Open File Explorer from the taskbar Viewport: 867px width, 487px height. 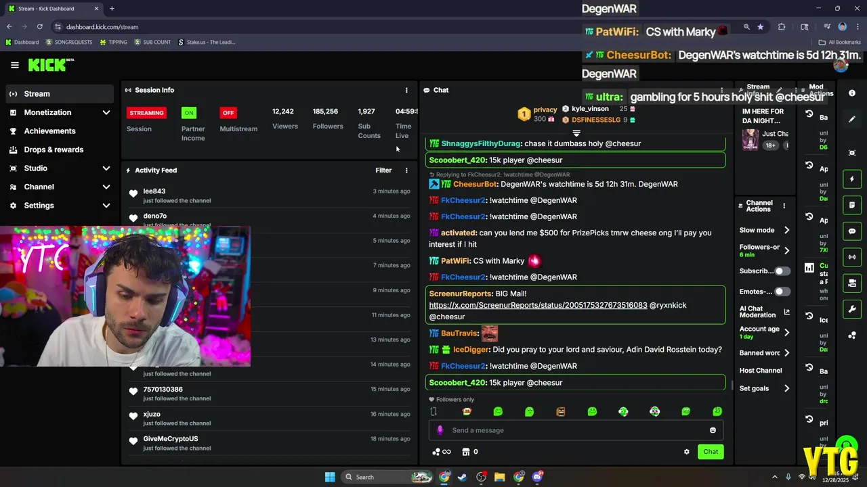point(499,477)
